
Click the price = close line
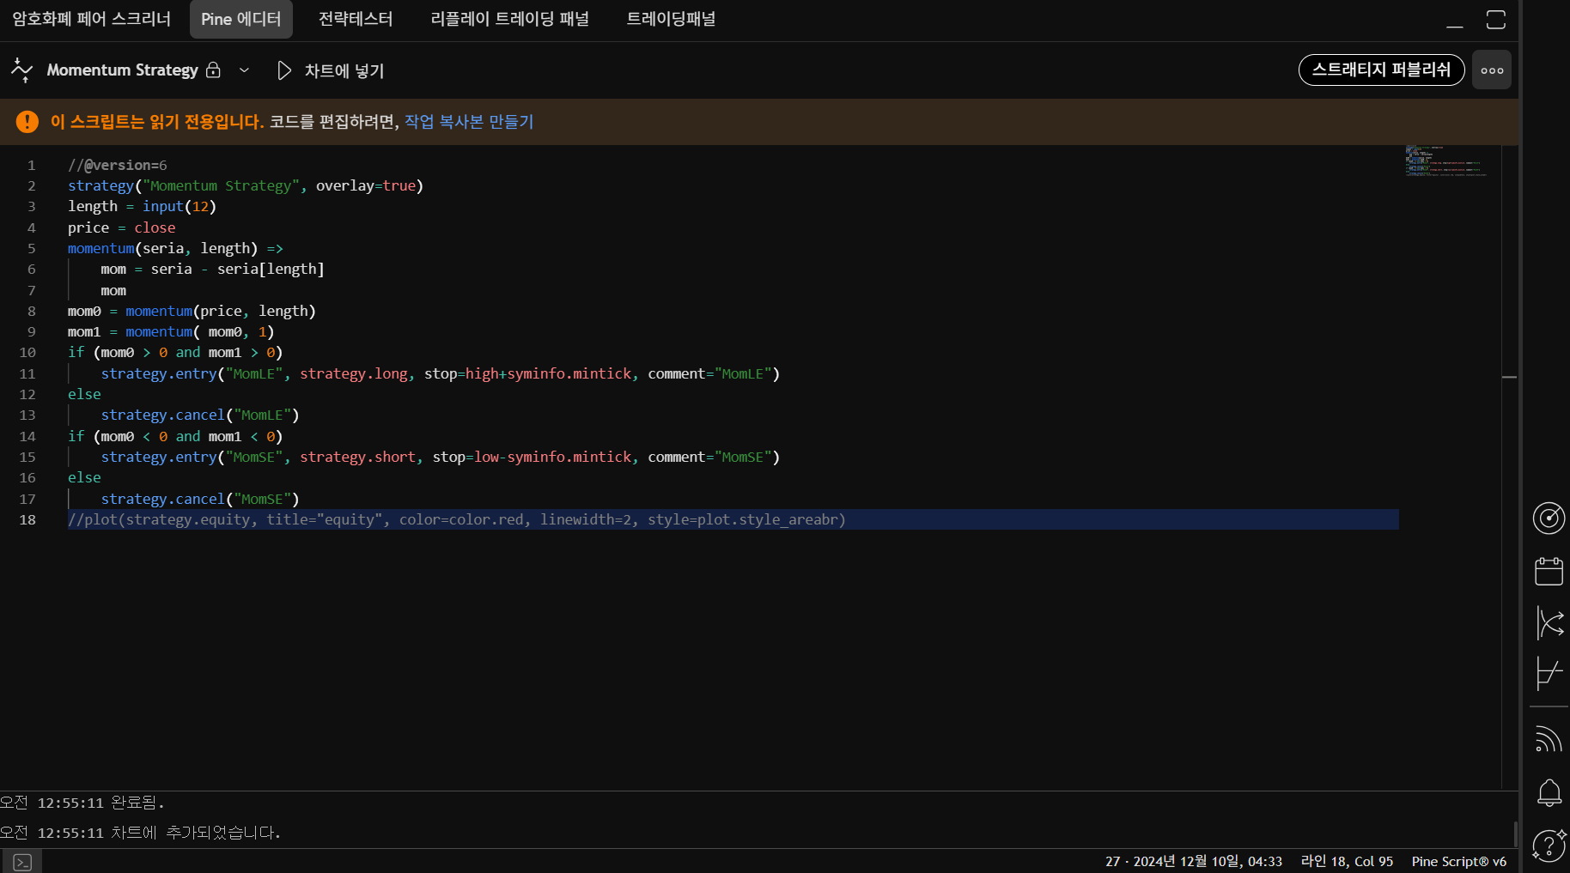(122, 227)
